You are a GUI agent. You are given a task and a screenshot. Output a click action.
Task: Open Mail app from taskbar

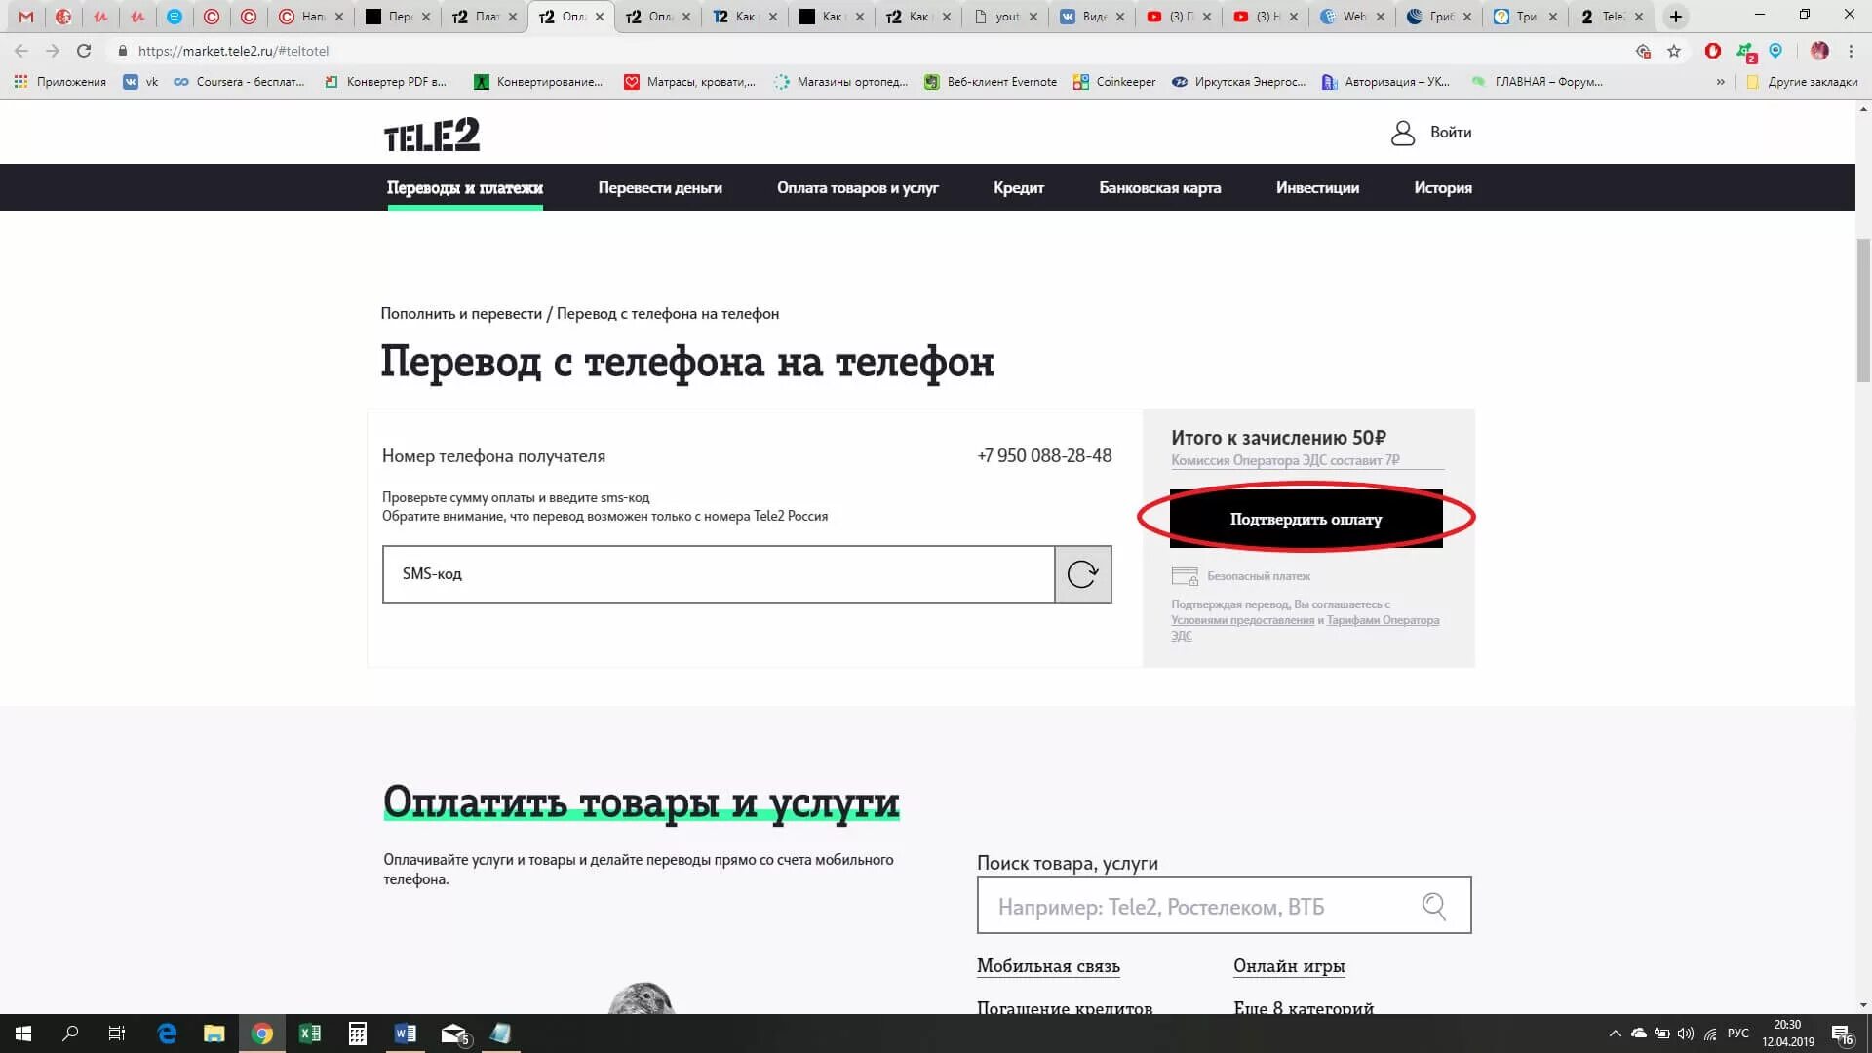(x=454, y=1033)
